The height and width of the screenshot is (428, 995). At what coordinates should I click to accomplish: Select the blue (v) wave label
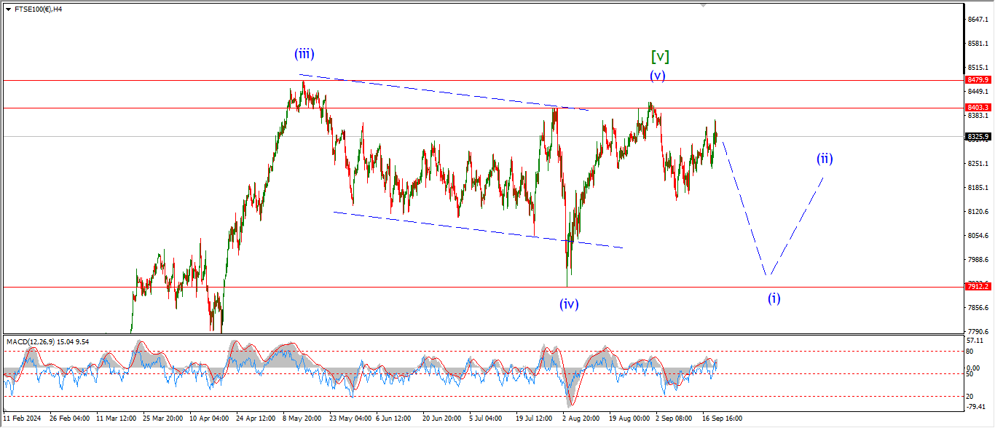(658, 75)
